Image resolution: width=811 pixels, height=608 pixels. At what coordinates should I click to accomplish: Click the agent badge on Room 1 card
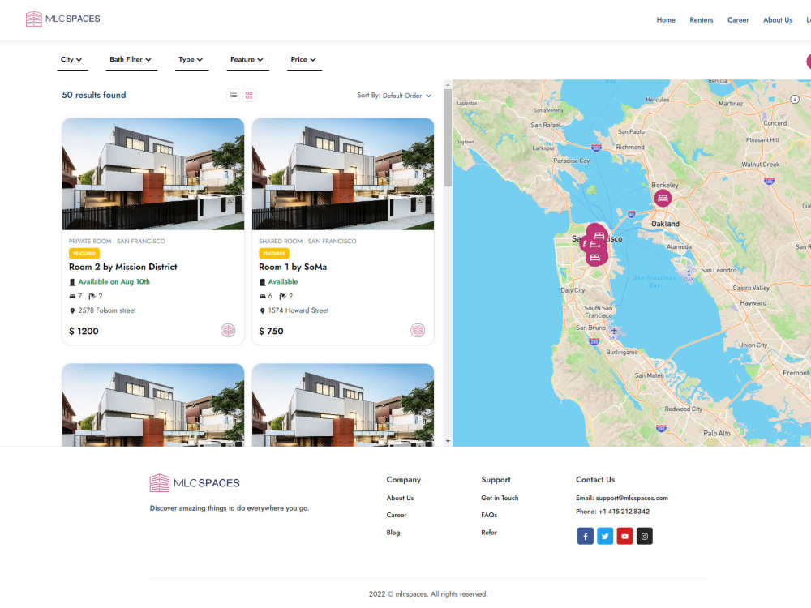pyautogui.click(x=418, y=331)
